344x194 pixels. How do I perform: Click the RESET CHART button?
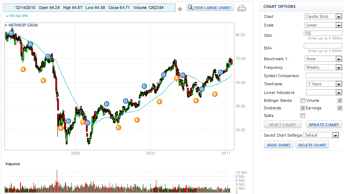point(283,124)
